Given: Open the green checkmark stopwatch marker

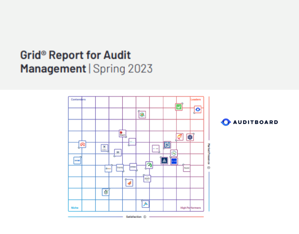Looking at the screenshot, I should [x=106, y=192].
